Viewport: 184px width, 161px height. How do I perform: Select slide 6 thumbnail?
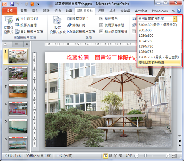pos(18,144)
